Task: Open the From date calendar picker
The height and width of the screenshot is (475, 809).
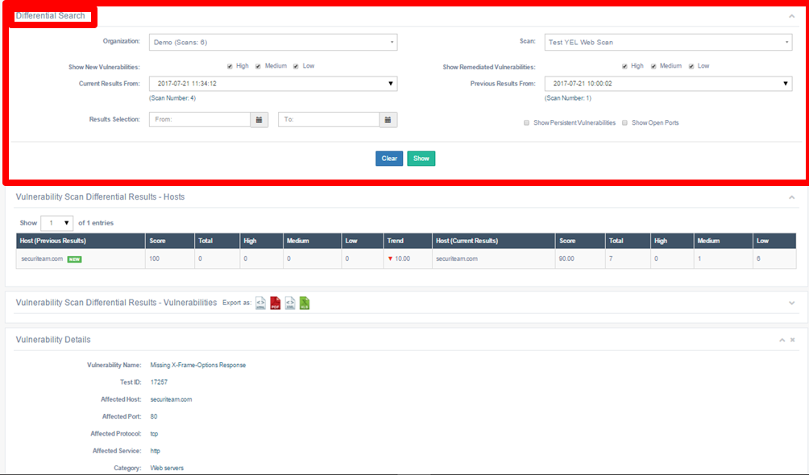Action: pos(259,119)
